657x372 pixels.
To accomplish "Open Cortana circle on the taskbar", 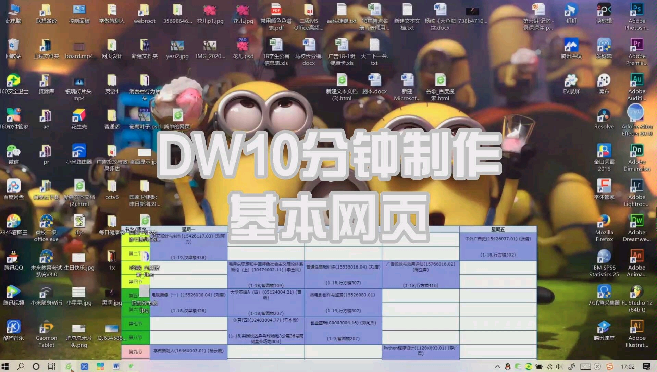I will coord(36,366).
